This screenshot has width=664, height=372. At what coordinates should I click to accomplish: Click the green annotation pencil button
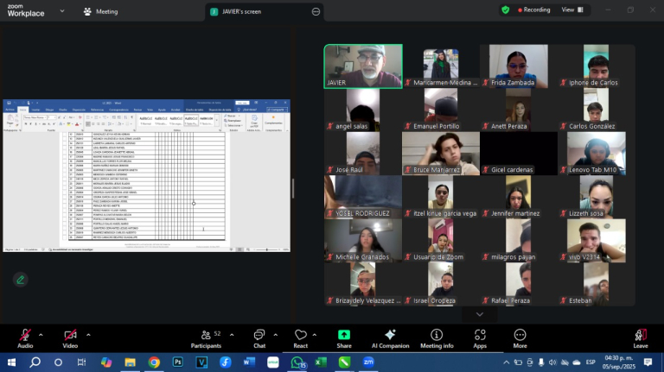point(20,279)
